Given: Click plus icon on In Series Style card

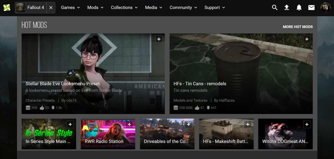Looking at the screenshot, I should pos(70,124).
